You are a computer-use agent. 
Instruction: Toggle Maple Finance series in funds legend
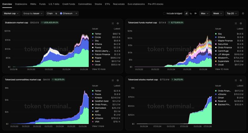[229, 41]
